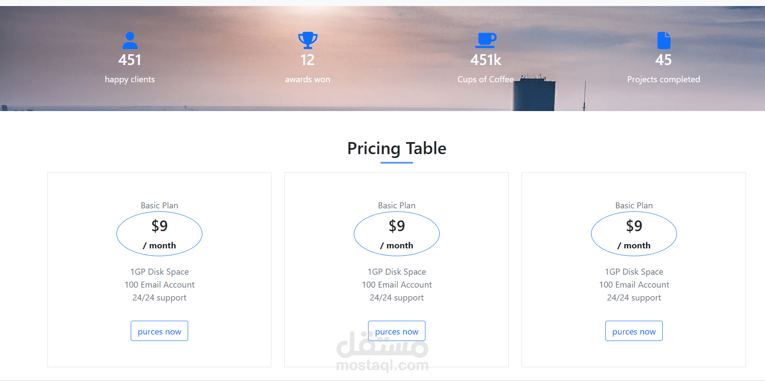Screen dimensions: 765x381
Task: Click the 45 Projects completed counter
Action: [x=664, y=60]
